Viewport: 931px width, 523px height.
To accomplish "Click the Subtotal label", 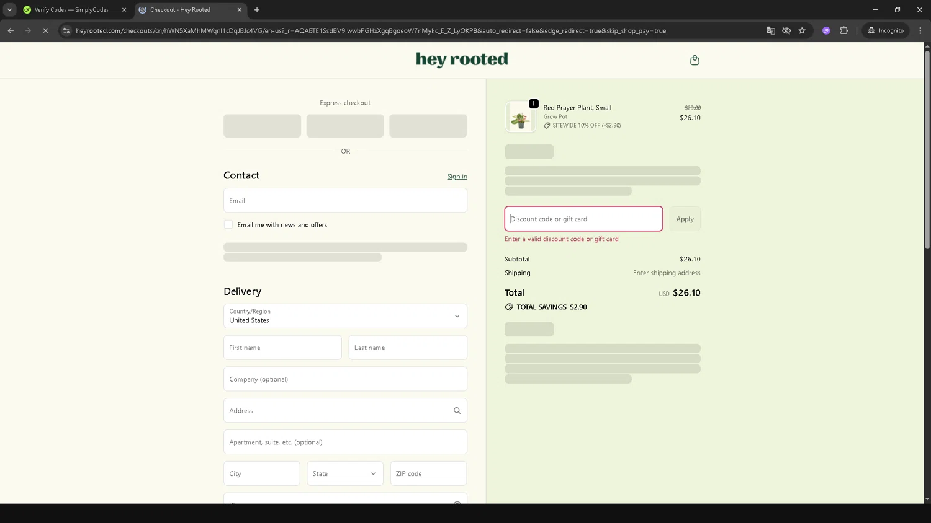I will 517,259.
